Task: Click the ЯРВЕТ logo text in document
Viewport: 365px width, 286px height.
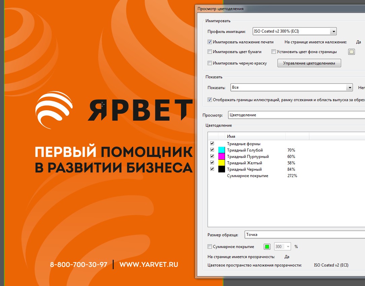Action: [140, 110]
